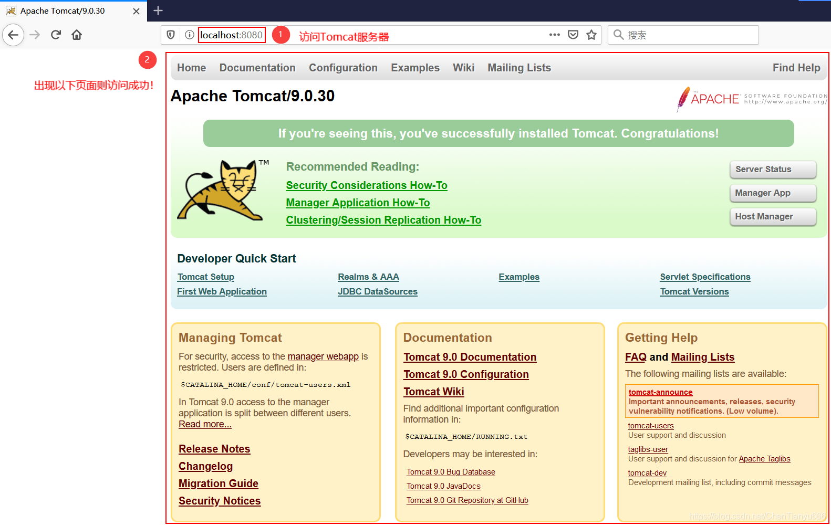Image resolution: width=831 pixels, height=526 pixels.
Task: Open the Release Notes link
Action: (214, 449)
